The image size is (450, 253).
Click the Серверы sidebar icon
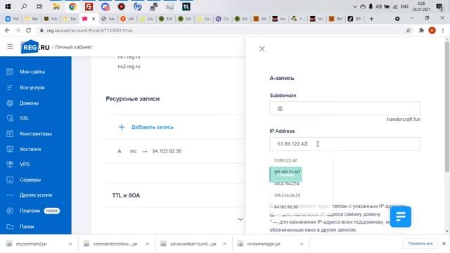coord(10,180)
